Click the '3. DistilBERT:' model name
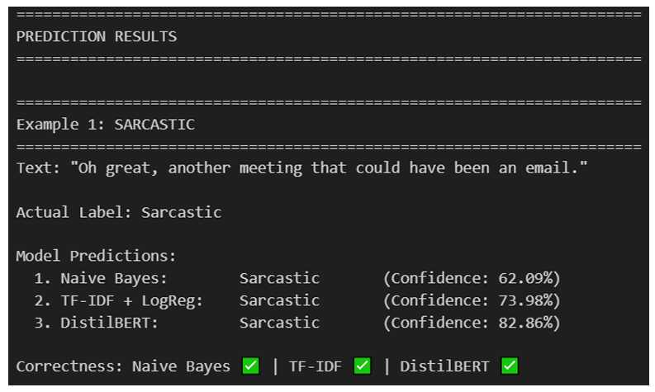The image size is (655, 392). [109, 323]
